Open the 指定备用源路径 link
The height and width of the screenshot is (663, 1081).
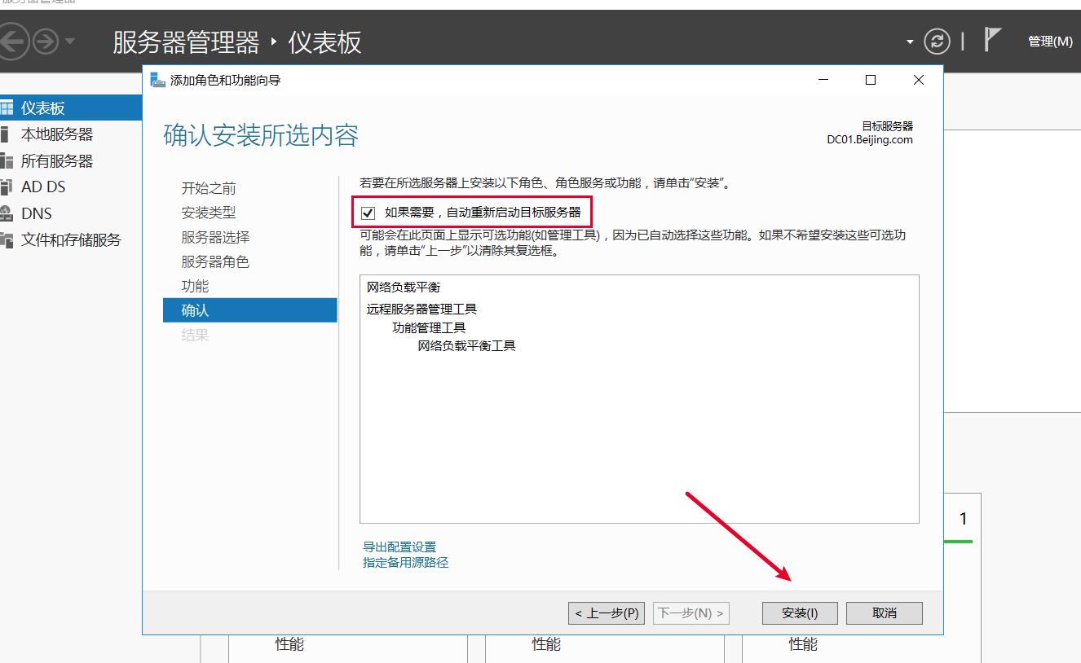coord(405,563)
